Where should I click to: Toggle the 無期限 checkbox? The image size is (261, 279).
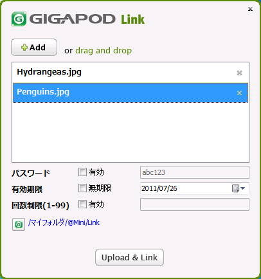pos(82,188)
